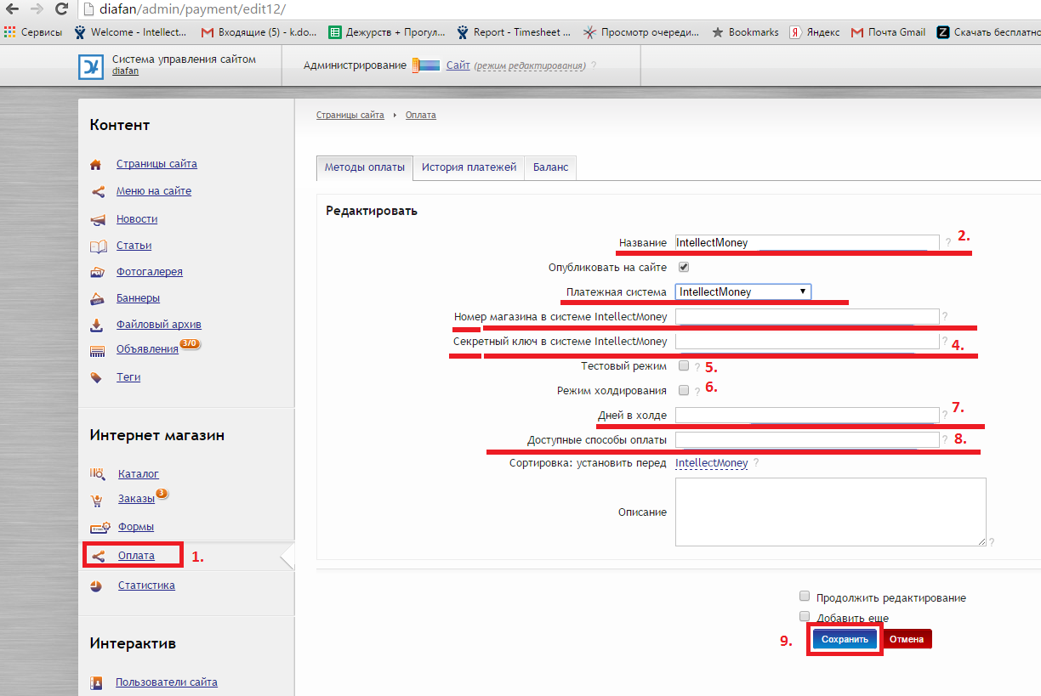Toggle the site editing mode switch icon
Screen dimensions: 1041x696
(x=426, y=65)
